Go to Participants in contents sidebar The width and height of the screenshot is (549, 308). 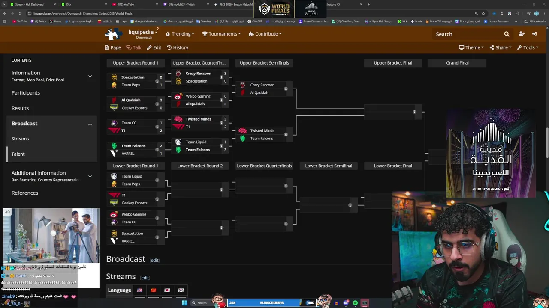(26, 93)
